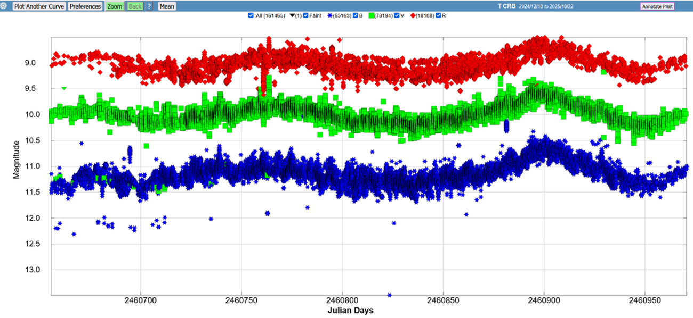693x318 pixels.
Task: Click the AAVSO logo icon at top-left
Action: pos(5,6)
